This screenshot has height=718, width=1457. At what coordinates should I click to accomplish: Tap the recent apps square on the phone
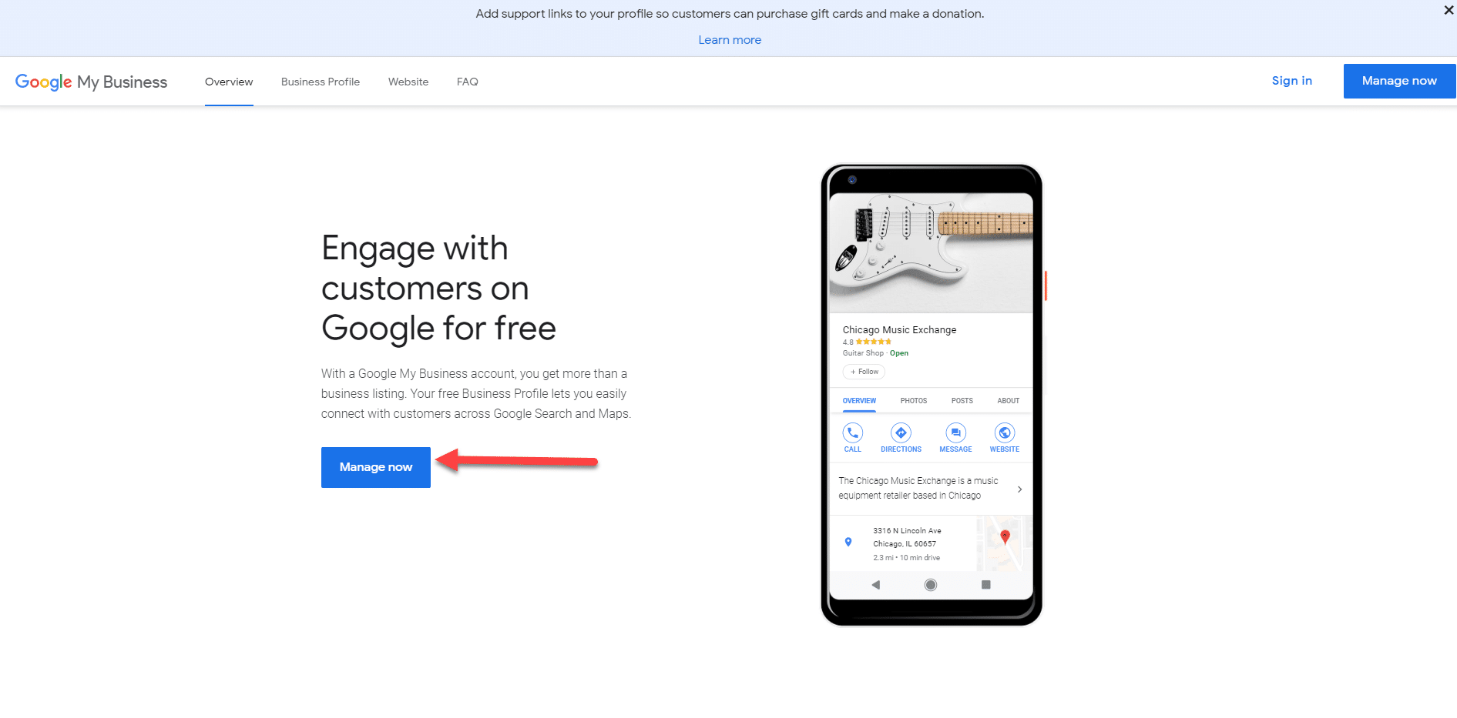point(985,585)
